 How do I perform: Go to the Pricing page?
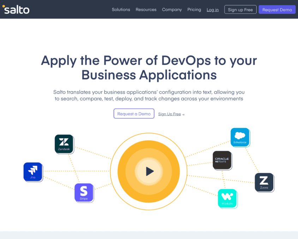tap(194, 10)
